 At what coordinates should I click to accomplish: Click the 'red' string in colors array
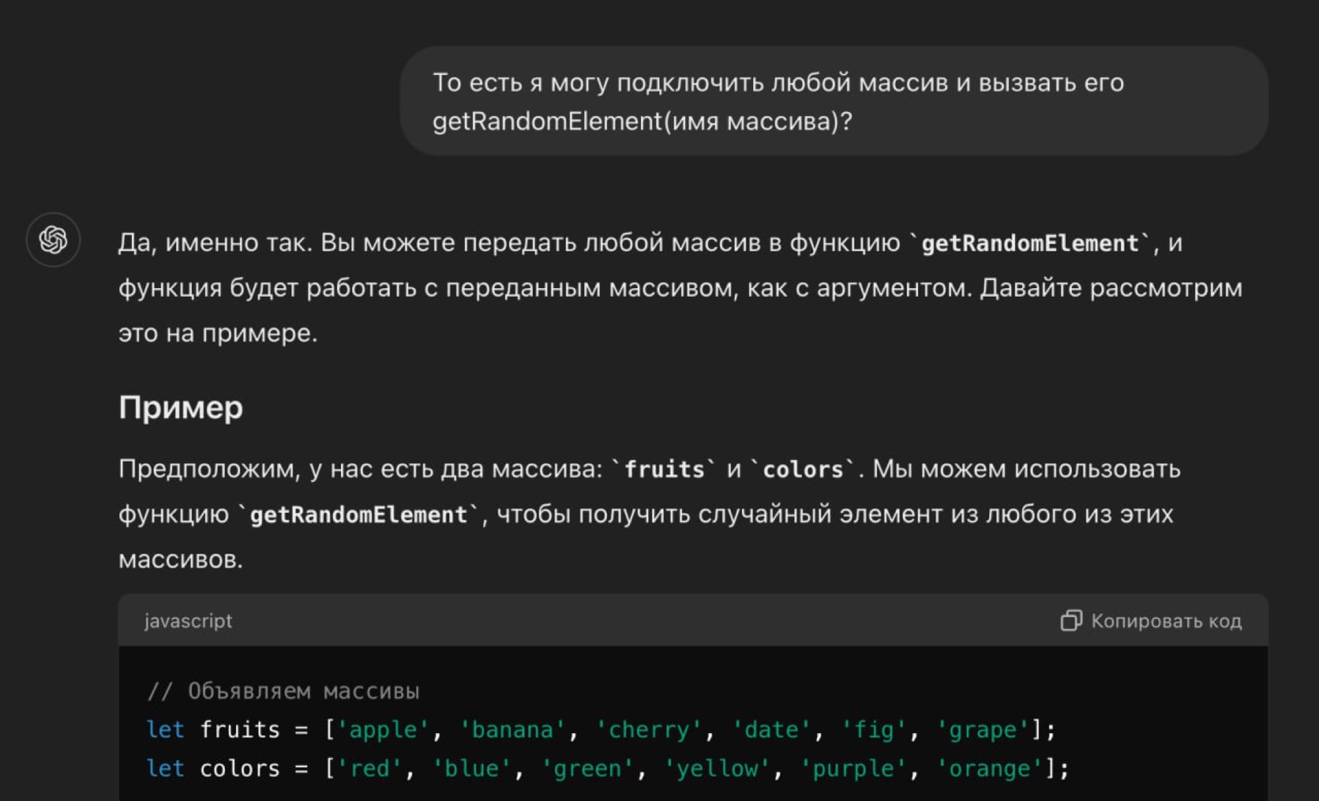coord(369,769)
